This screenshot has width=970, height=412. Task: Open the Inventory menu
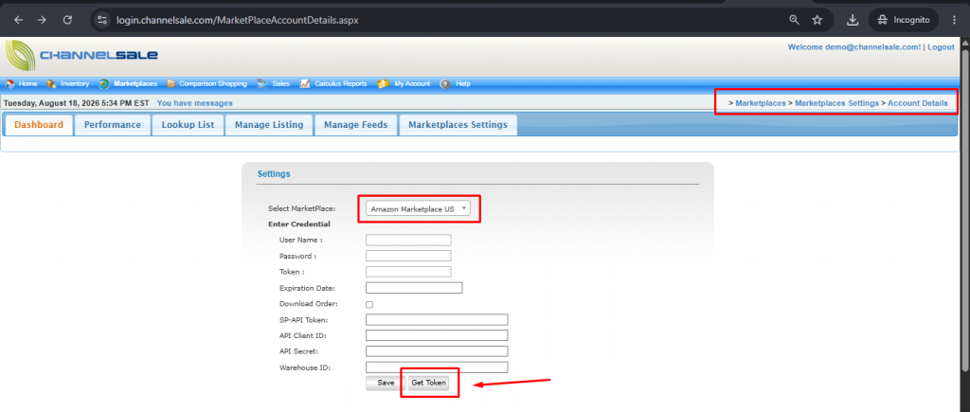(75, 83)
